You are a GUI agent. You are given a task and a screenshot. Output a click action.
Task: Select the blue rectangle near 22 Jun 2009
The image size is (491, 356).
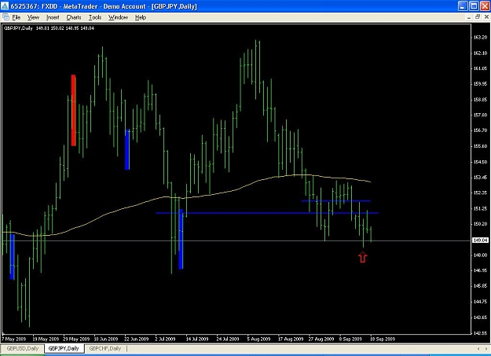pos(127,149)
